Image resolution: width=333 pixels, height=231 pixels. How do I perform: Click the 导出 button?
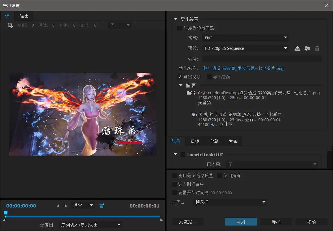coord(276,222)
